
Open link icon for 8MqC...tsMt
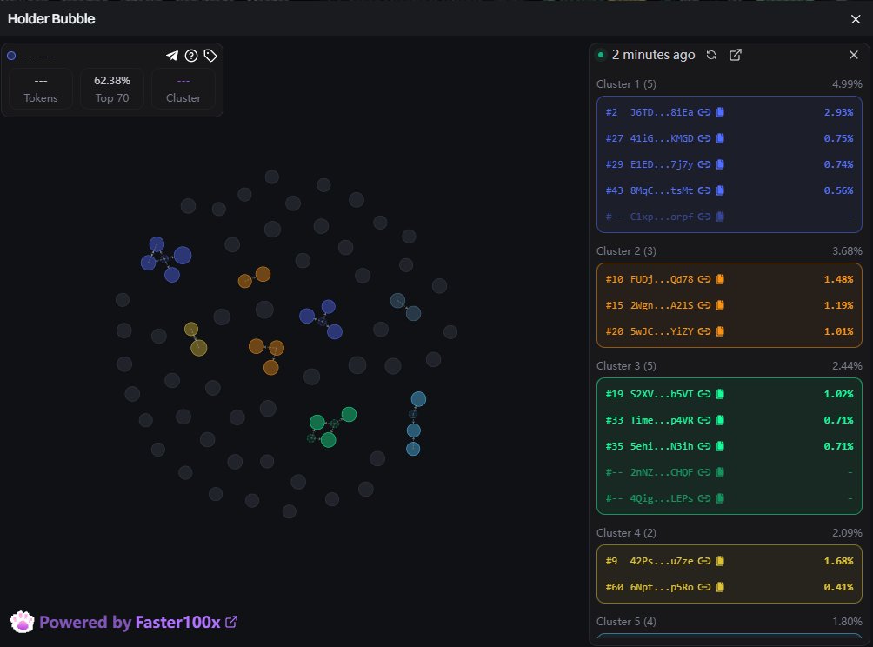point(704,190)
